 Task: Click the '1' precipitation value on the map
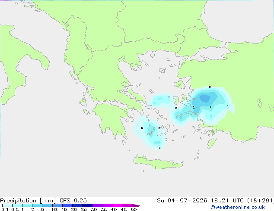[x=228, y=106]
